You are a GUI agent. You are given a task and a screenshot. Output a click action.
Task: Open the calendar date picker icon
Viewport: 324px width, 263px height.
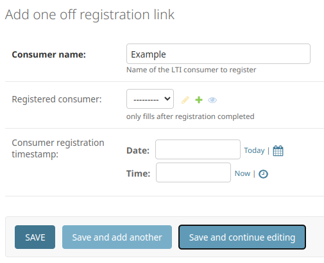tap(278, 151)
